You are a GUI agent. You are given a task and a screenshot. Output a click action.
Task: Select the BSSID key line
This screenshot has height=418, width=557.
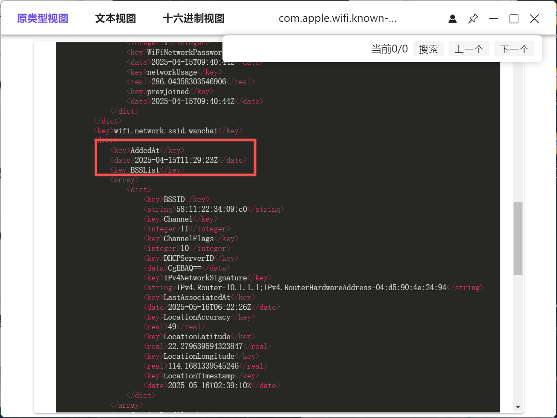[176, 199]
